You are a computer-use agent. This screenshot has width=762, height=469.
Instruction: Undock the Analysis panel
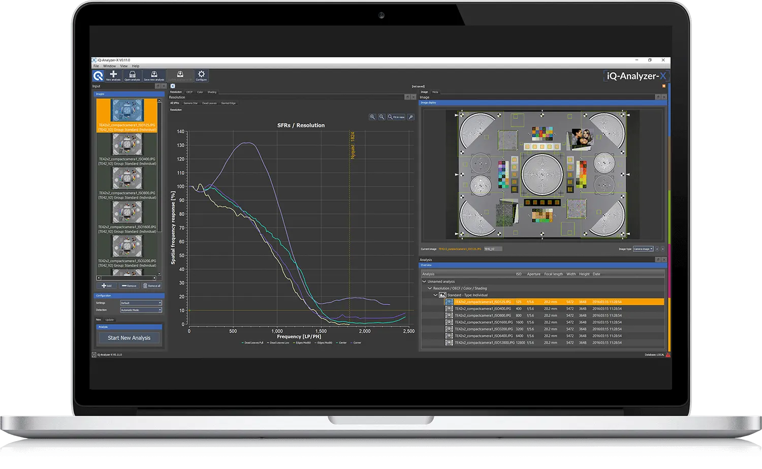pos(658,260)
